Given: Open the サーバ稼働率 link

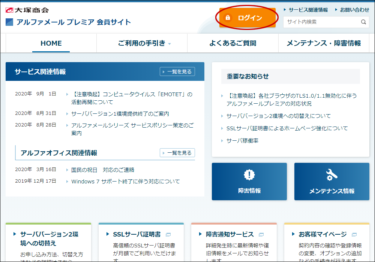Looking at the screenshot, I should pos(242,141).
